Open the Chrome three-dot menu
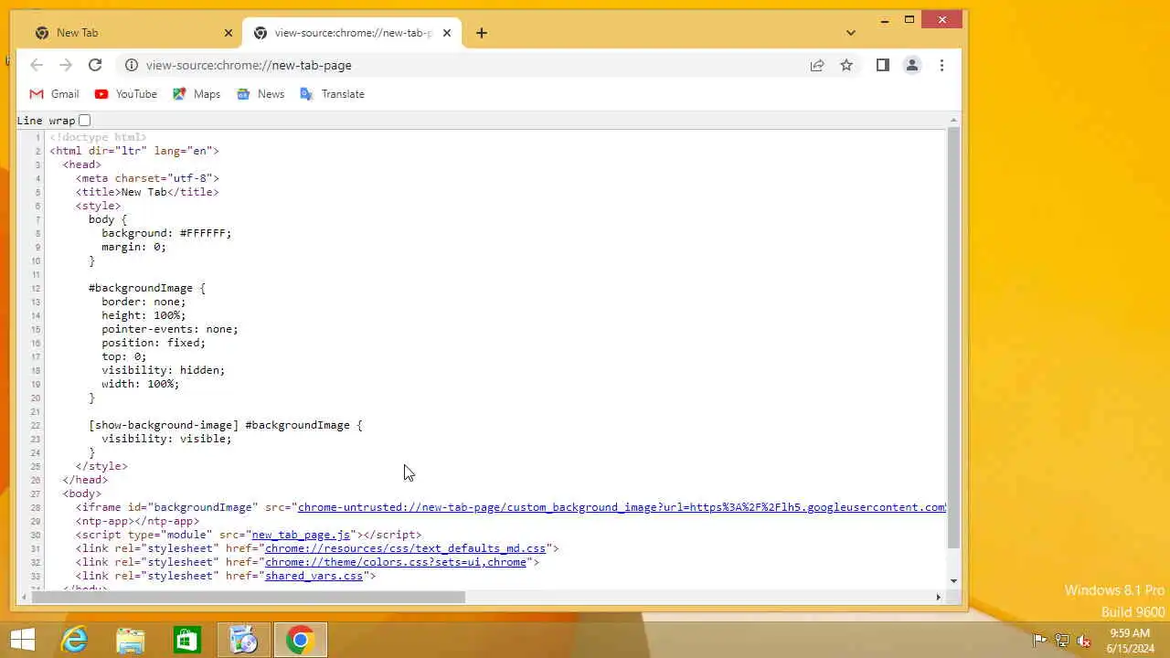1170x658 pixels. (941, 65)
